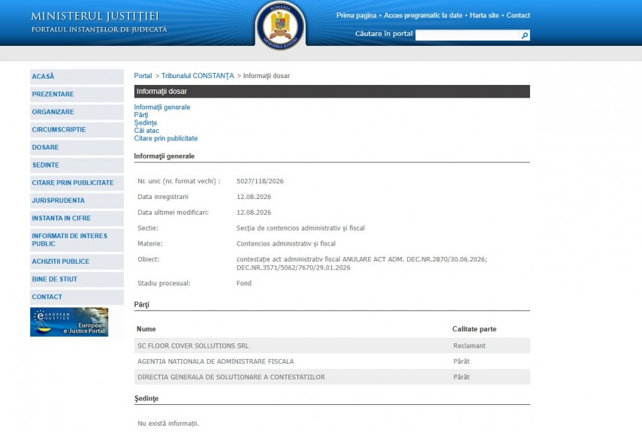The height and width of the screenshot is (432, 642).
Task: Select case number 5027/118/2026
Action: click(x=260, y=181)
